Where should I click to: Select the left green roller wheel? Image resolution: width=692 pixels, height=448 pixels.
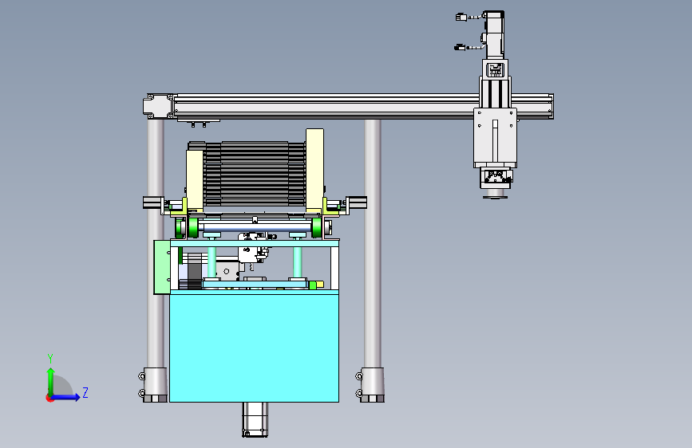click(x=193, y=227)
